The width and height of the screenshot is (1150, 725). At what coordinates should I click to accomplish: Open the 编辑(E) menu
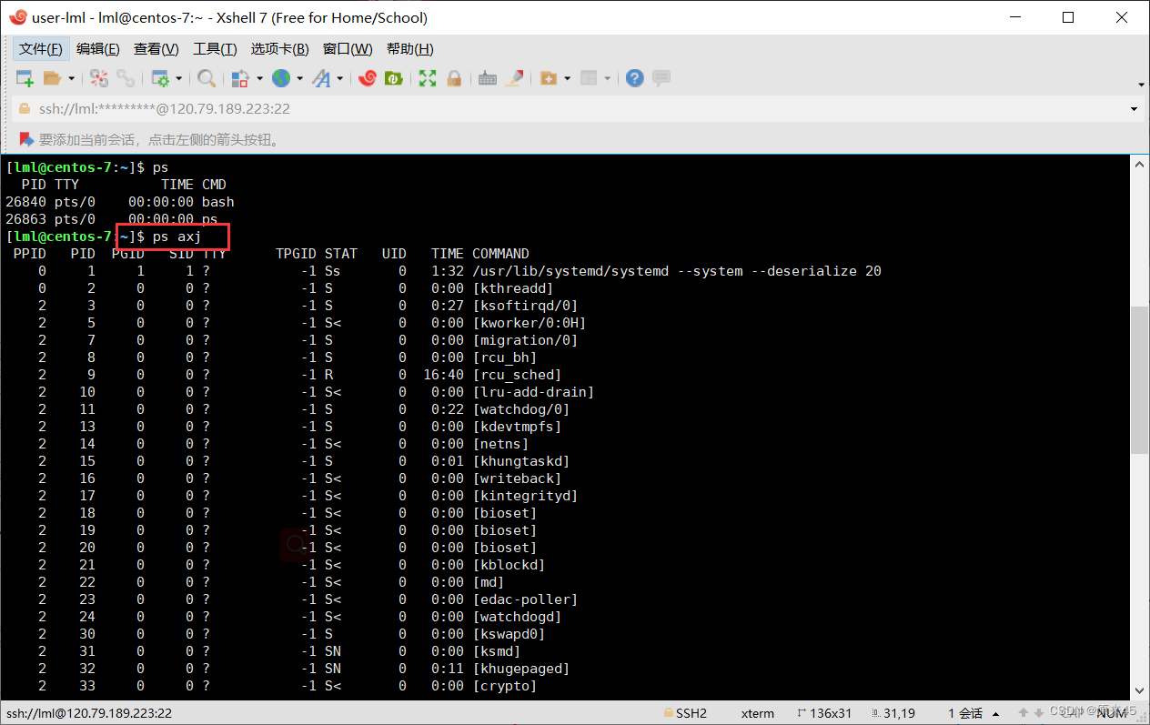[98, 49]
